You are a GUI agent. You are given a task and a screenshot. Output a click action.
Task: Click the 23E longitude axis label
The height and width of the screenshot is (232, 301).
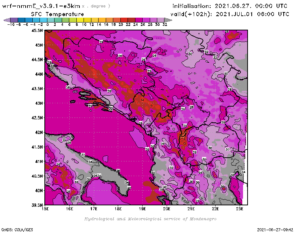(x=240, y=209)
